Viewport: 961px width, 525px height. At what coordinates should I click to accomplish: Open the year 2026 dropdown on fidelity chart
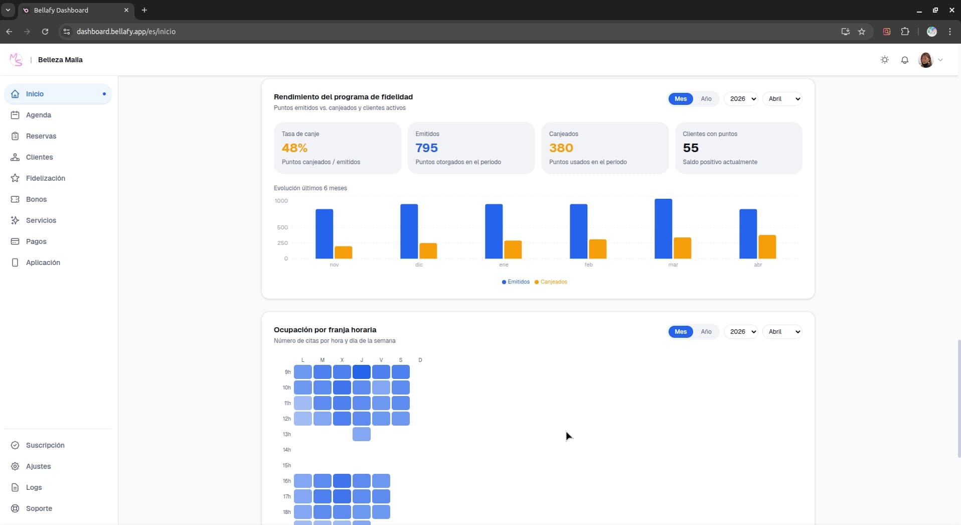point(741,99)
